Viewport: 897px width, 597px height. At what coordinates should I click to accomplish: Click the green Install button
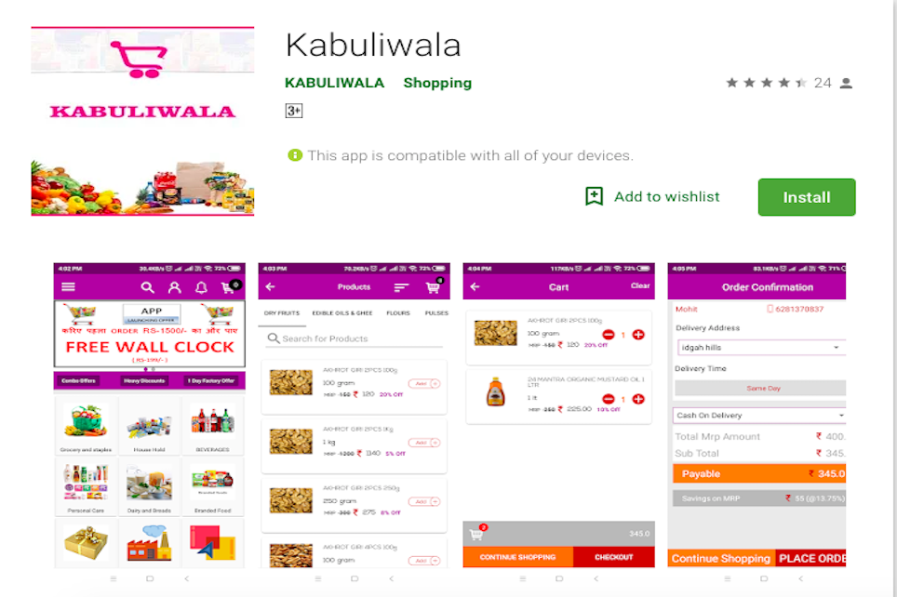click(807, 197)
